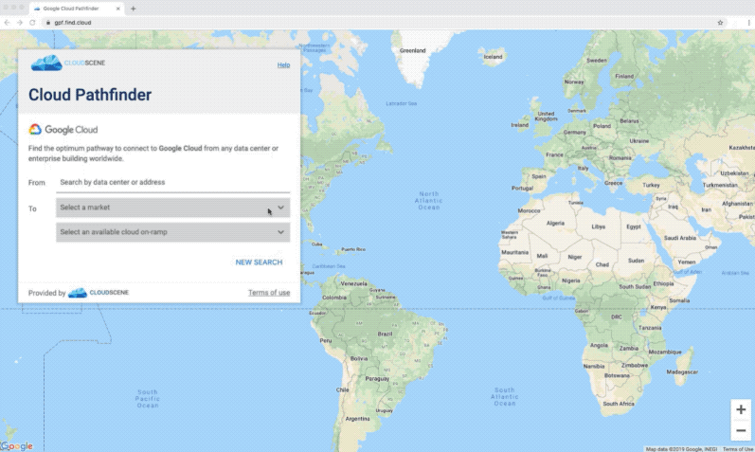Click the Brazil label on the map
The height and width of the screenshot is (452, 755).
[385, 334]
